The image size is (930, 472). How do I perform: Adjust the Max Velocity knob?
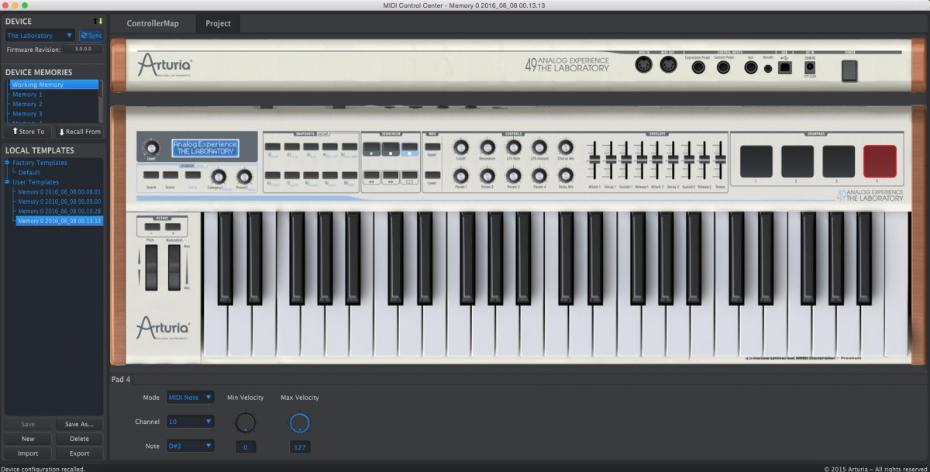click(x=299, y=422)
